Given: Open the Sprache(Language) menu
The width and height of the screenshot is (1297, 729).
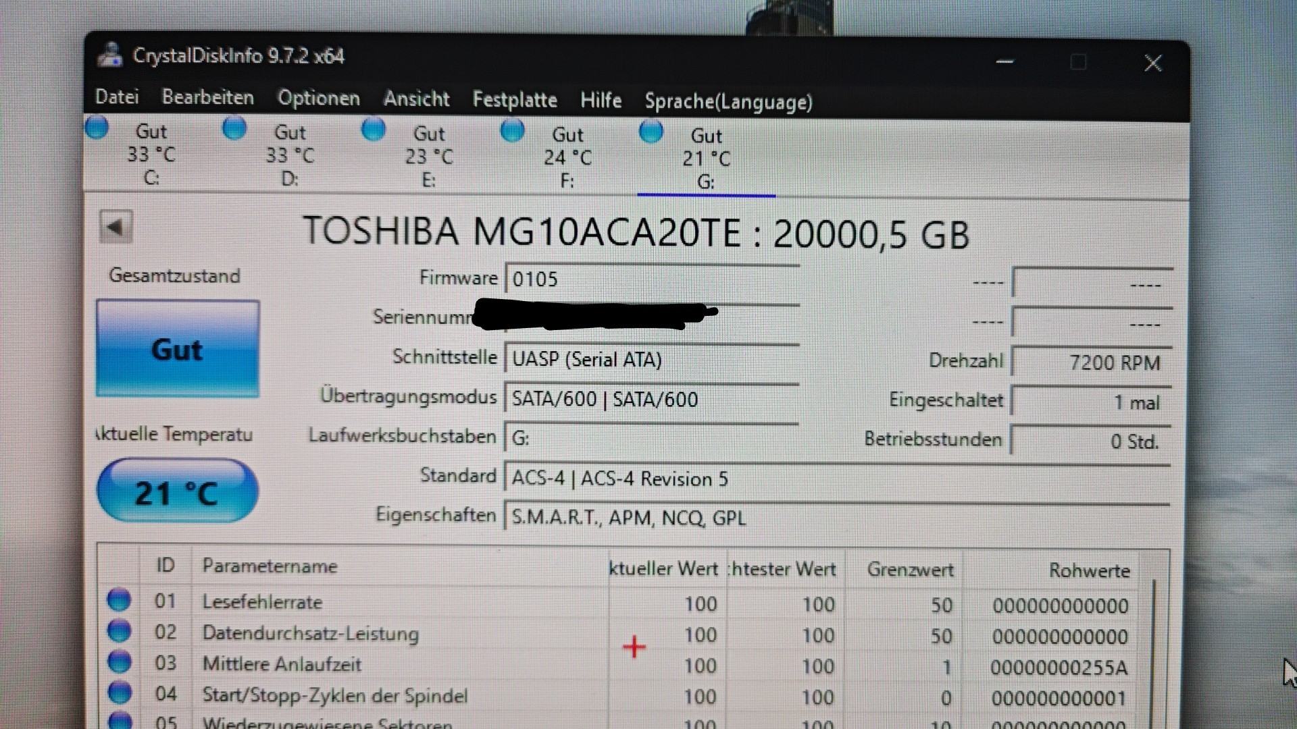Looking at the screenshot, I should [x=728, y=102].
